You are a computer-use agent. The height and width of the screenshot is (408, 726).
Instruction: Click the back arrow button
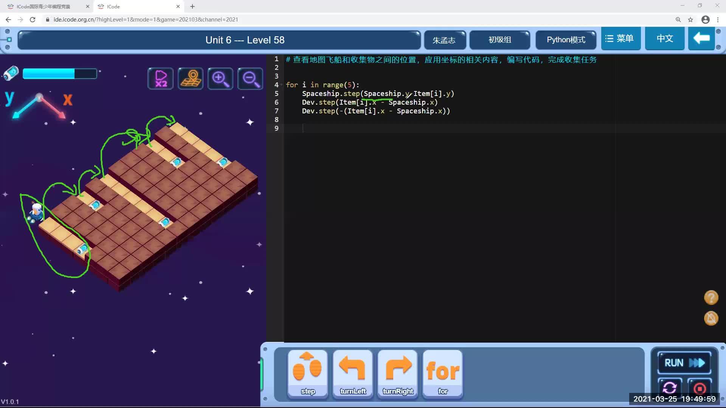[x=701, y=39]
